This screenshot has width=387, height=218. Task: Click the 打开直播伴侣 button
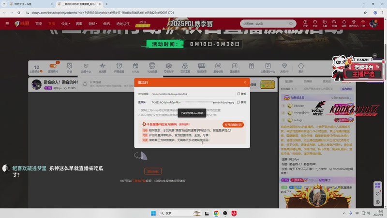click(233, 125)
